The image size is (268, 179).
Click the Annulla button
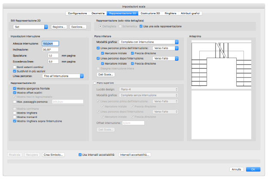[237, 170]
